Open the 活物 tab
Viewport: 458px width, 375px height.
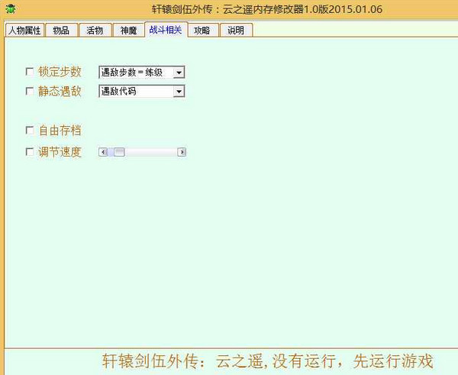[x=95, y=30]
